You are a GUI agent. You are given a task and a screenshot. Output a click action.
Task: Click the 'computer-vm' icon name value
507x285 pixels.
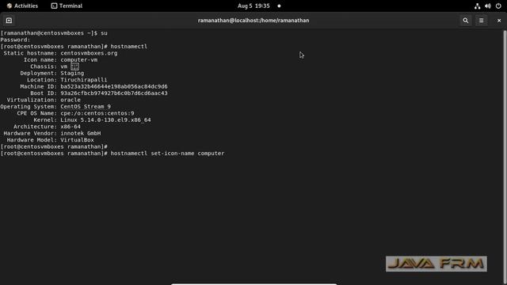(79, 60)
